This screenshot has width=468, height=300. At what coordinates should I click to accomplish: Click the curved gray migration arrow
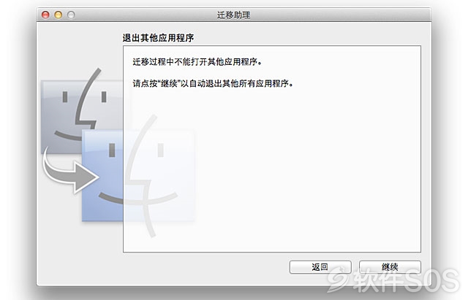point(70,172)
